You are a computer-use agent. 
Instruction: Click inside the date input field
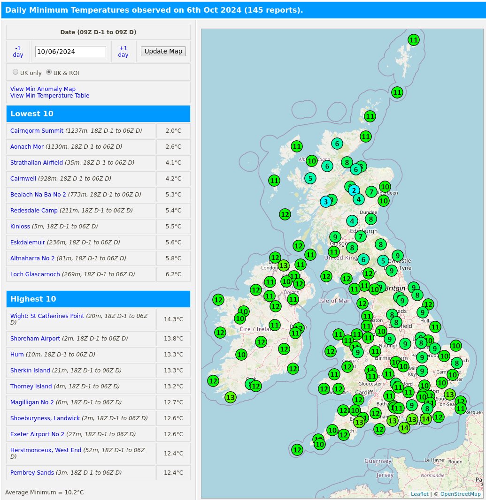(x=70, y=51)
